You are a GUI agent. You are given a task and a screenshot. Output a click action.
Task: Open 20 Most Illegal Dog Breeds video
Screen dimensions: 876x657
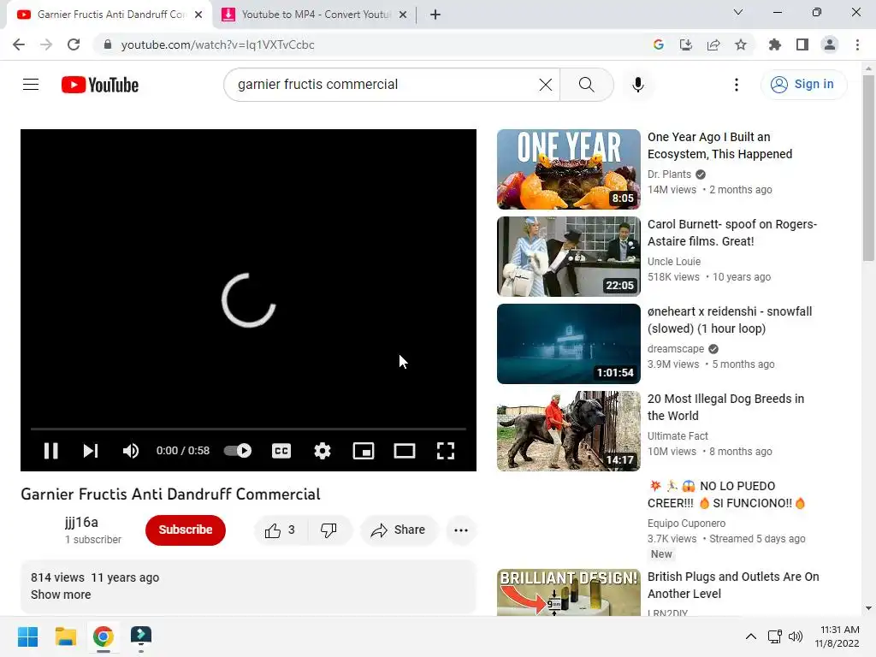pos(725,406)
